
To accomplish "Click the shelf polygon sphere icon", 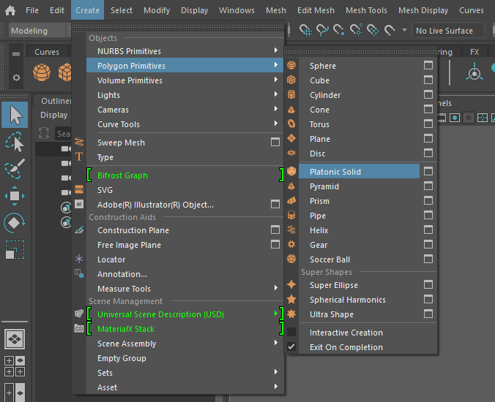I will 42,72.
